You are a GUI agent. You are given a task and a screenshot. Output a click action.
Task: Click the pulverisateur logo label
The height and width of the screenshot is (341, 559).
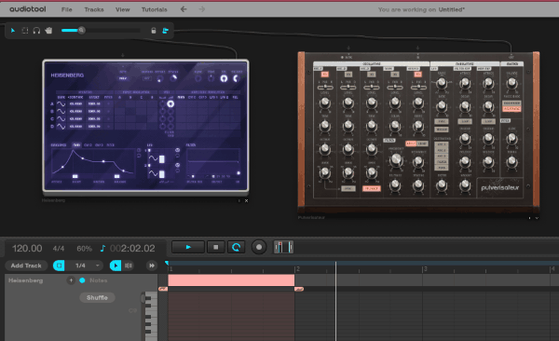coord(499,187)
